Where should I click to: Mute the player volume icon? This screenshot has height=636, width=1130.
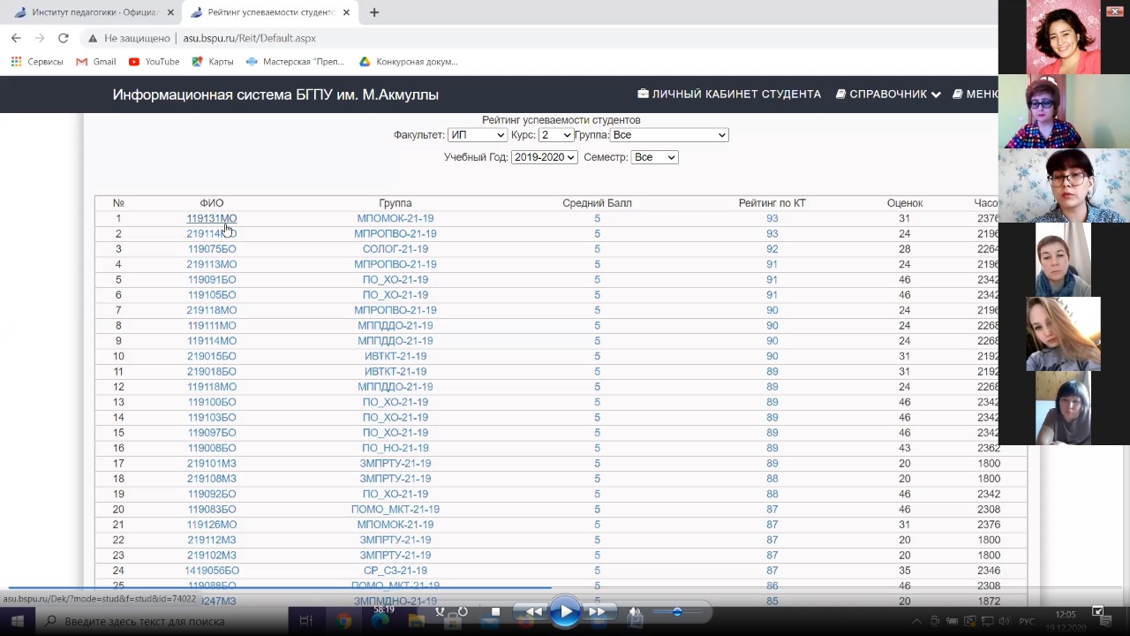634,611
